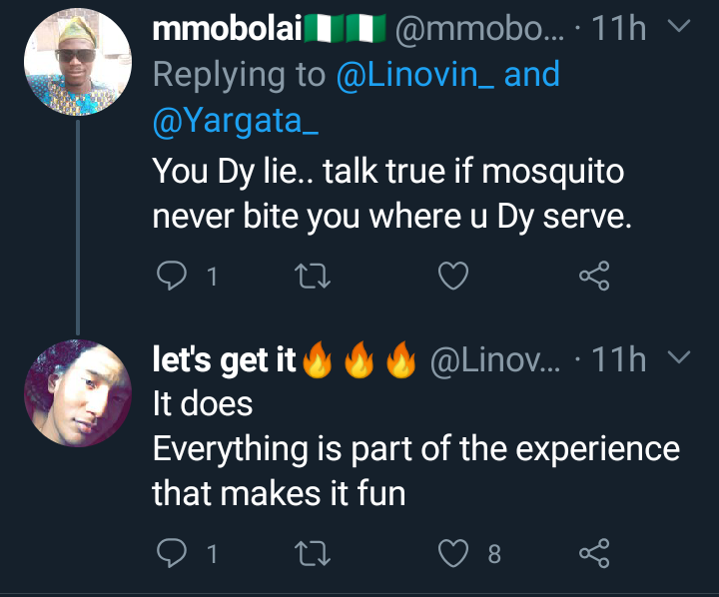
Task: Share mmobolai's tweet via share icon
Action: click(x=594, y=276)
